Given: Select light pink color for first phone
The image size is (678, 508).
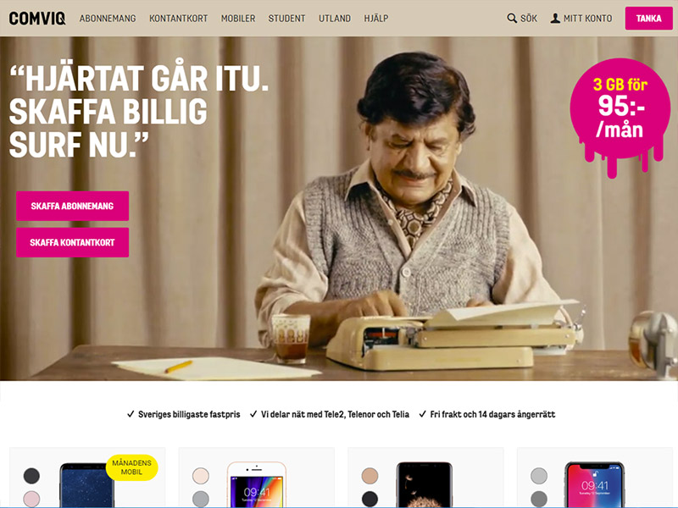Looking at the screenshot, I should [31, 499].
